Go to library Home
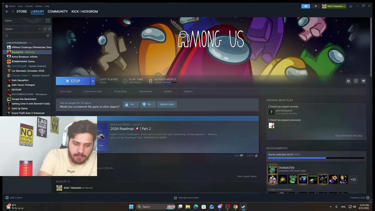 [8, 21]
